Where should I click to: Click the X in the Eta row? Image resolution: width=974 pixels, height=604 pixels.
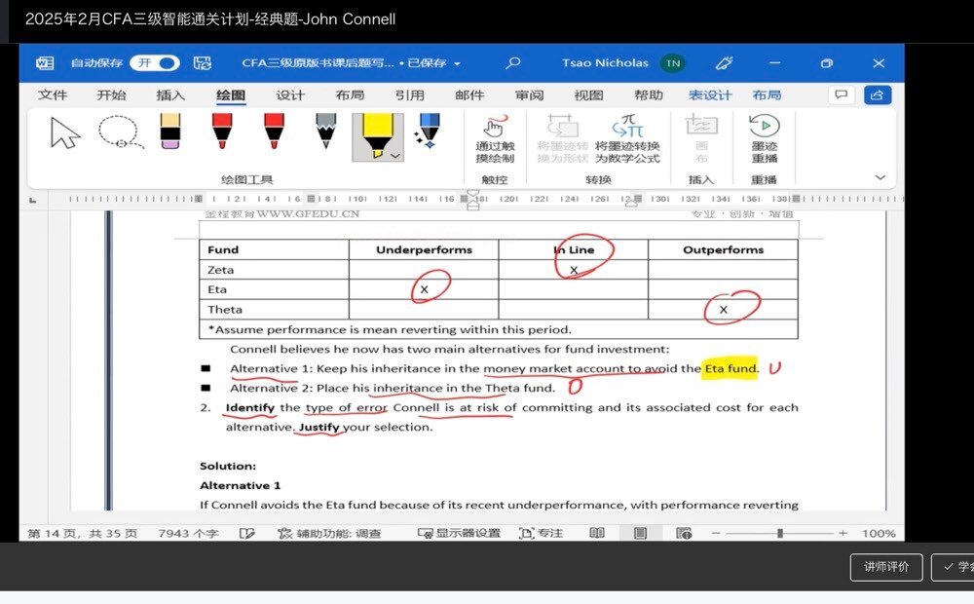425,289
